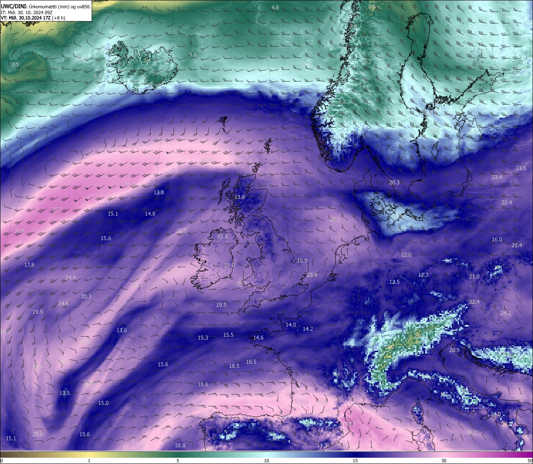Click the 50 label on color scale
Screen dimensions: 533x464
click(x=530, y=461)
